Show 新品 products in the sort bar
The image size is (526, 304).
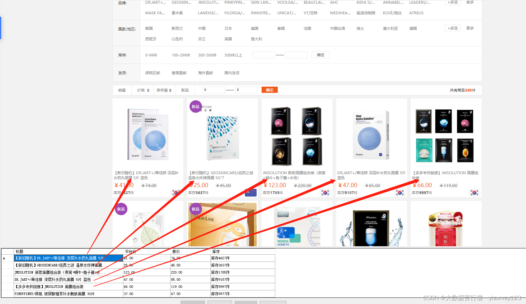click(x=185, y=90)
